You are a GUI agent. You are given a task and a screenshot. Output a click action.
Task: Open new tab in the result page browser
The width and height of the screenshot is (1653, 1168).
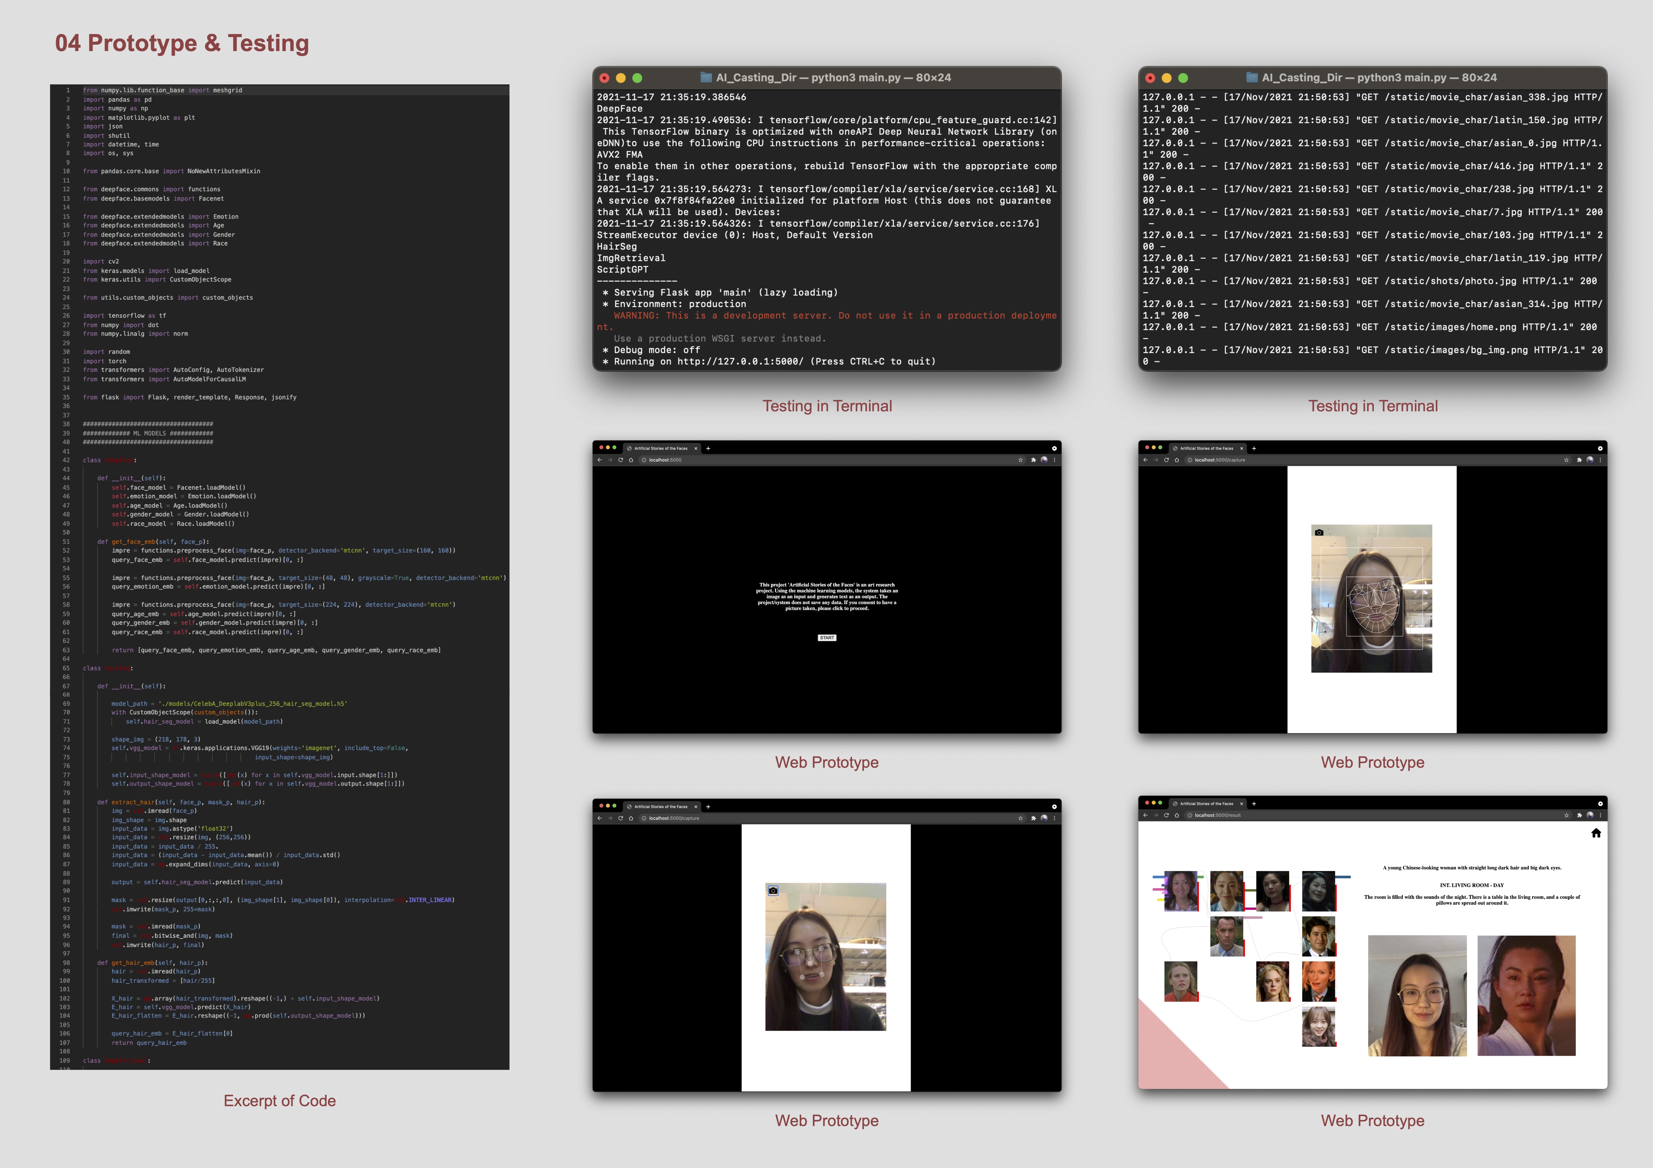(1253, 804)
